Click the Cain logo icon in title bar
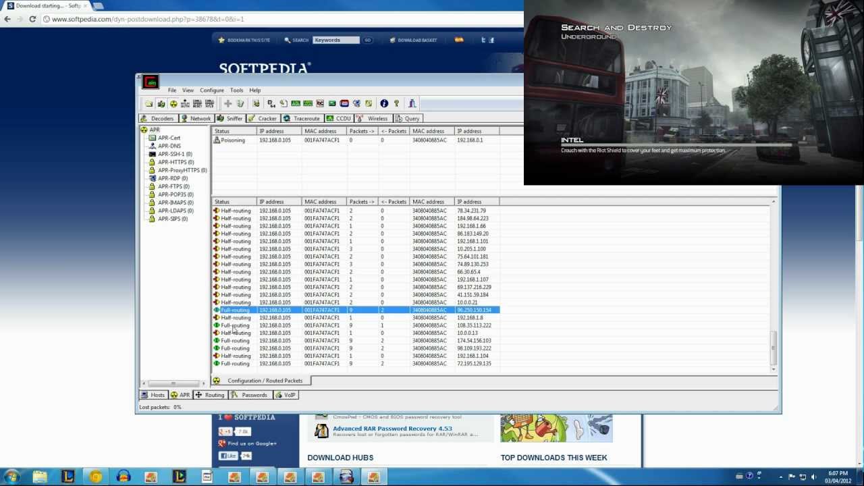The height and width of the screenshot is (486, 864). 151,82
